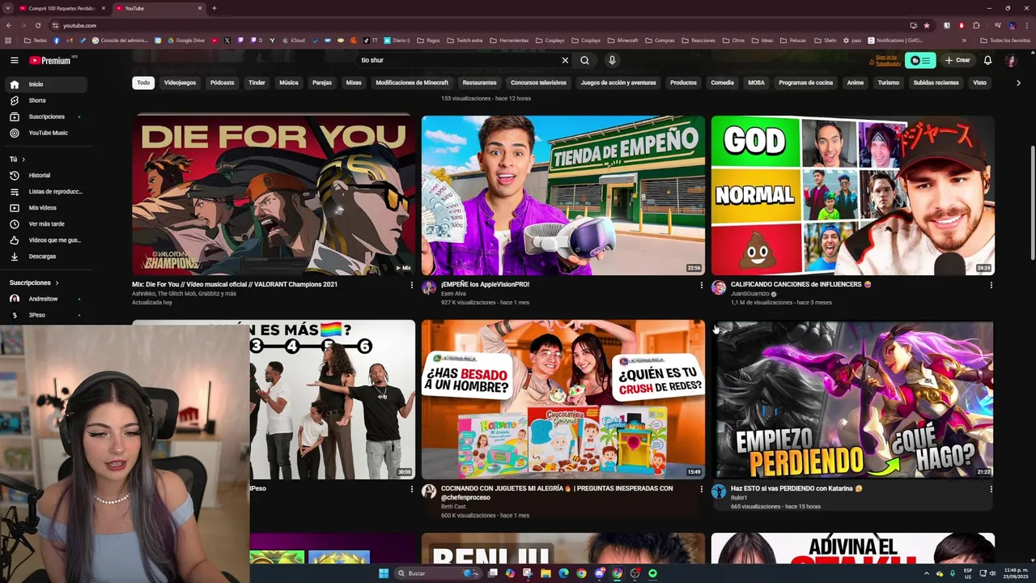This screenshot has height=583, width=1036.
Task: Open the Esen Alva channel avatar
Action: (429, 287)
